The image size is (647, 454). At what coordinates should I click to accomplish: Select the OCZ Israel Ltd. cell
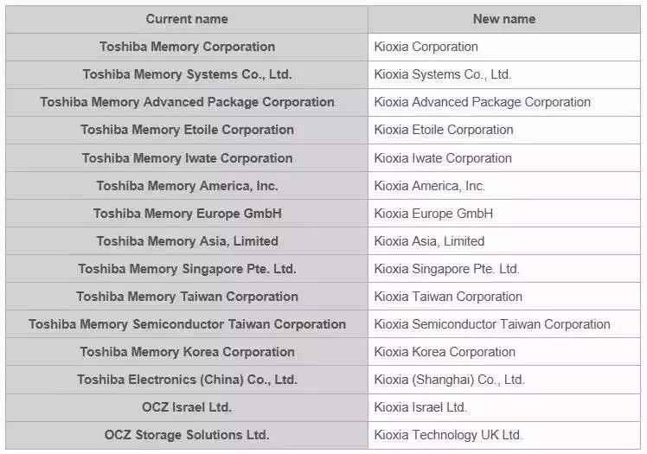(187, 407)
